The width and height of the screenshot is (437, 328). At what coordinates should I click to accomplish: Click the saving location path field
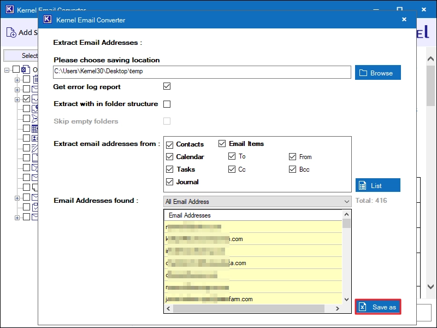(x=202, y=72)
